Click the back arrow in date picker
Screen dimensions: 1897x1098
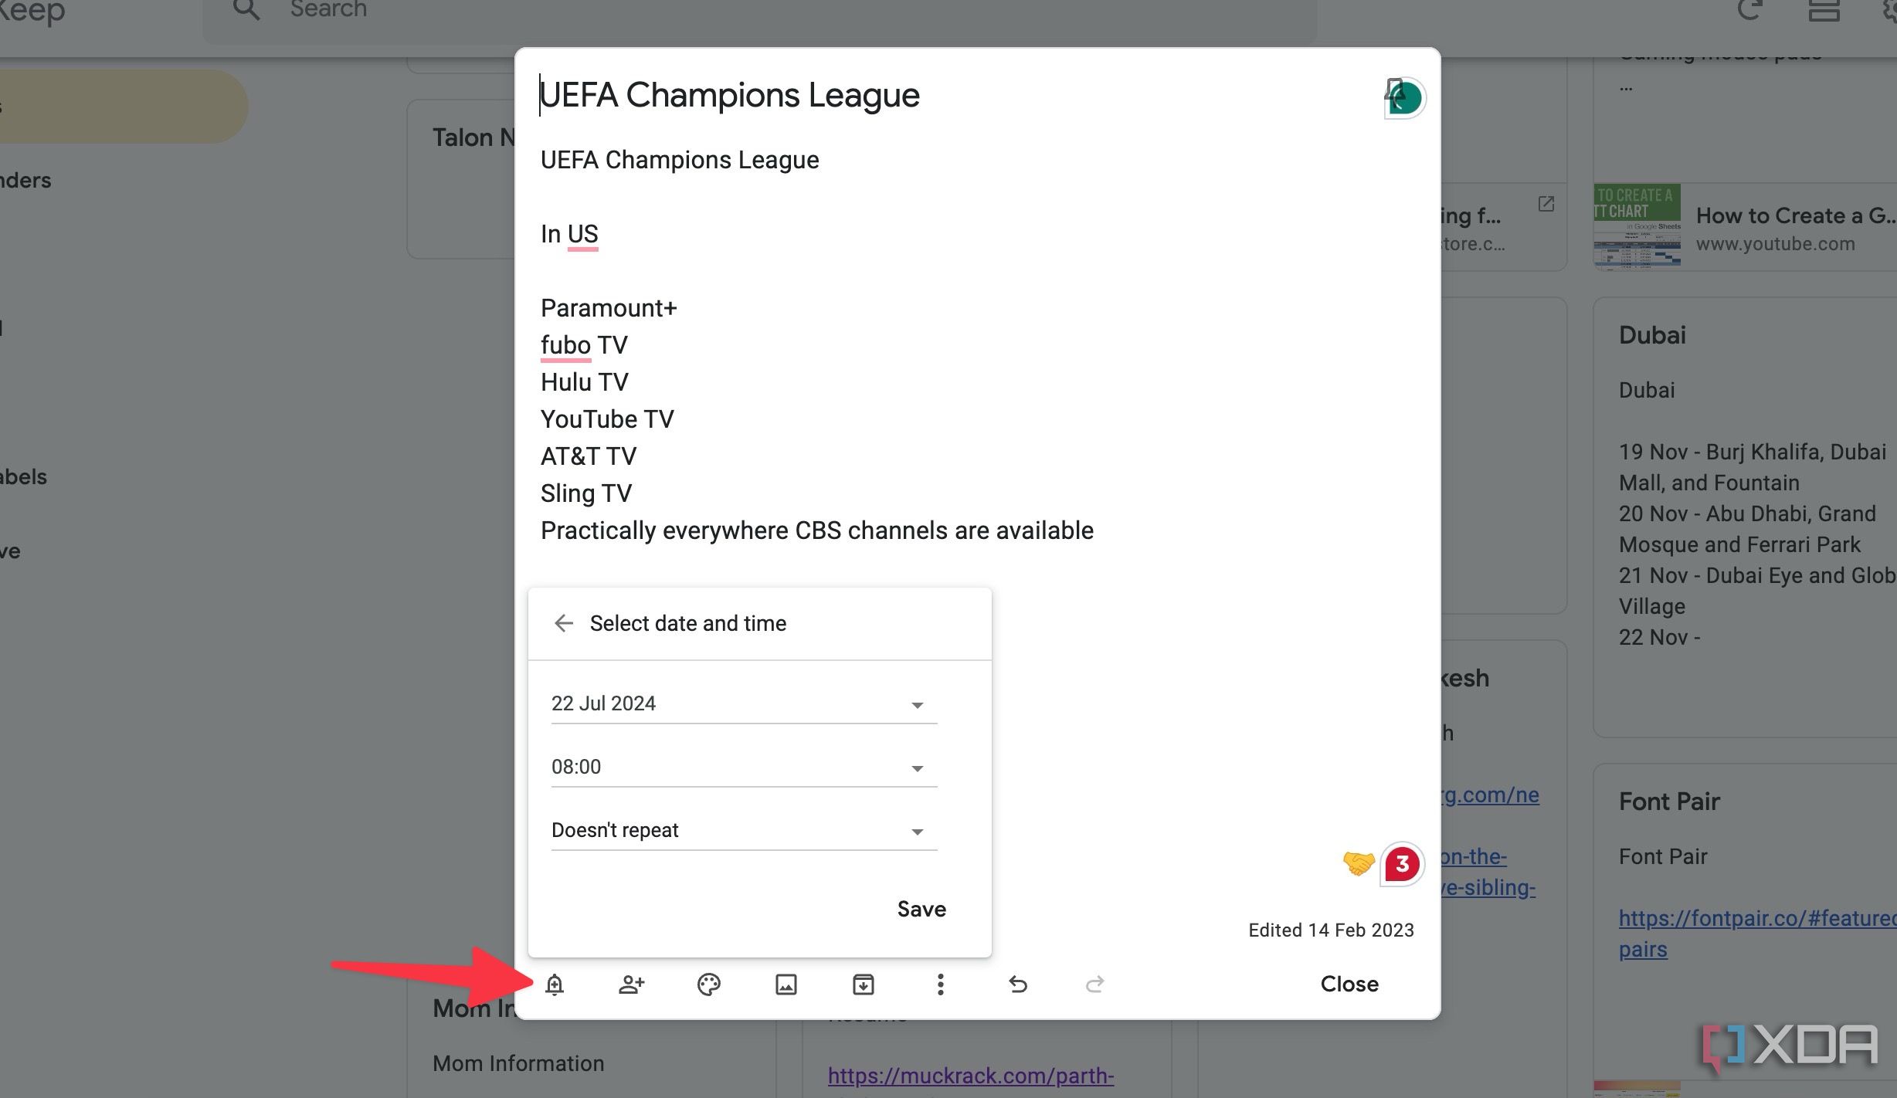[565, 622]
